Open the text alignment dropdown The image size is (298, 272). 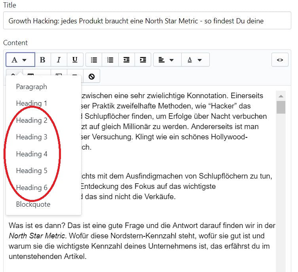[x=167, y=60]
